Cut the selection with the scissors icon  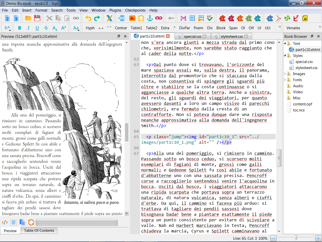[x=49, y=18]
